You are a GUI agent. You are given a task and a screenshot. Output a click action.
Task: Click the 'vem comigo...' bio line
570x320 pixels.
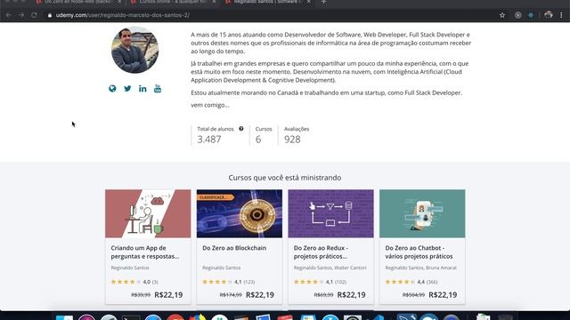(x=210, y=105)
